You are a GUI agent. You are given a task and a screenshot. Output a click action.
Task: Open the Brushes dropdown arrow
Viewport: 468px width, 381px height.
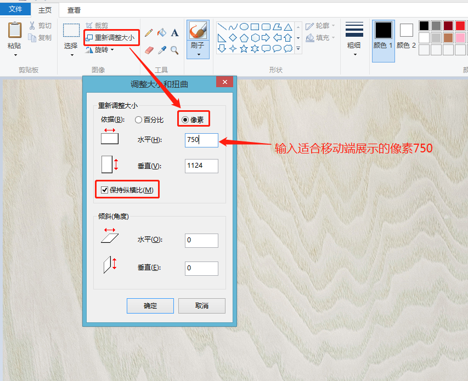pos(199,55)
